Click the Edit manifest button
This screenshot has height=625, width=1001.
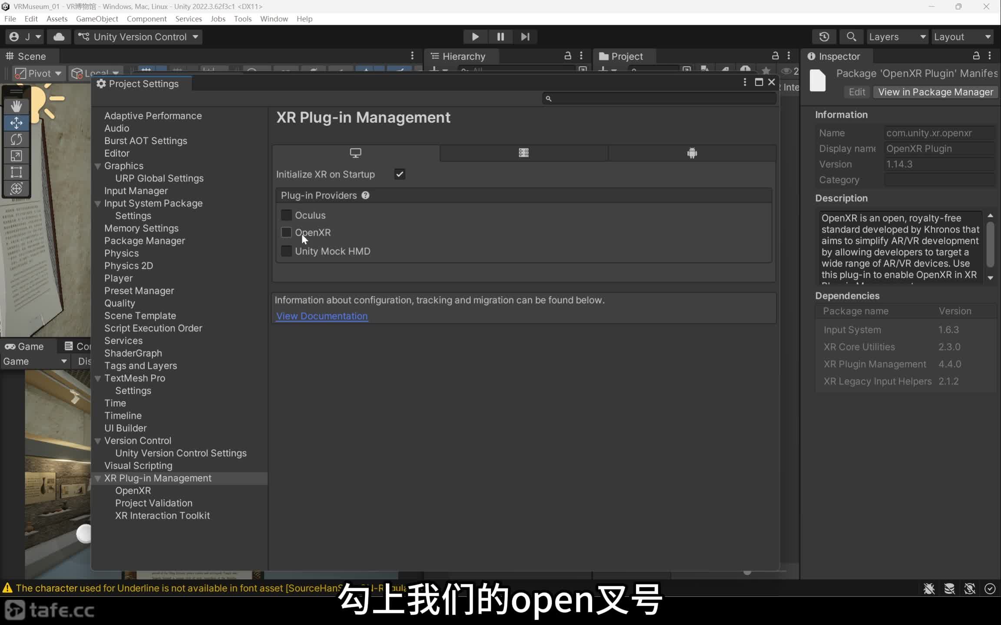pyautogui.click(x=857, y=92)
